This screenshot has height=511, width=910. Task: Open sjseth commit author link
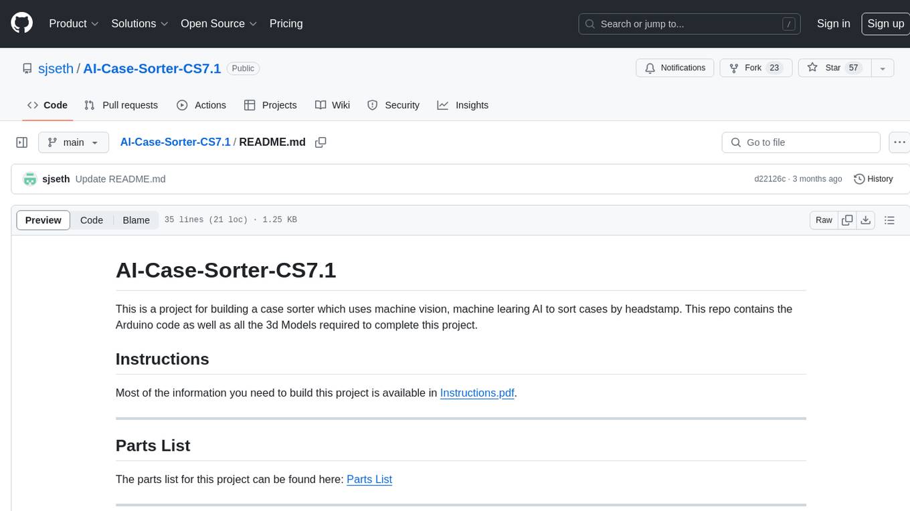(56, 179)
